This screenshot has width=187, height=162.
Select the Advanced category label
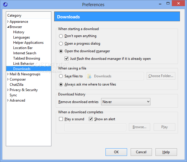[x=17, y=100]
